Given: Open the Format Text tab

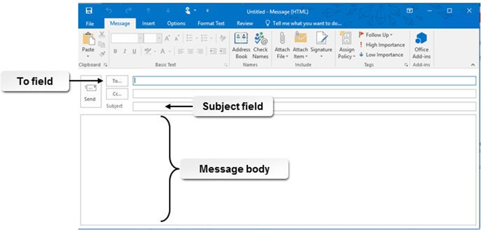Looking at the screenshot, I should 211,23.
